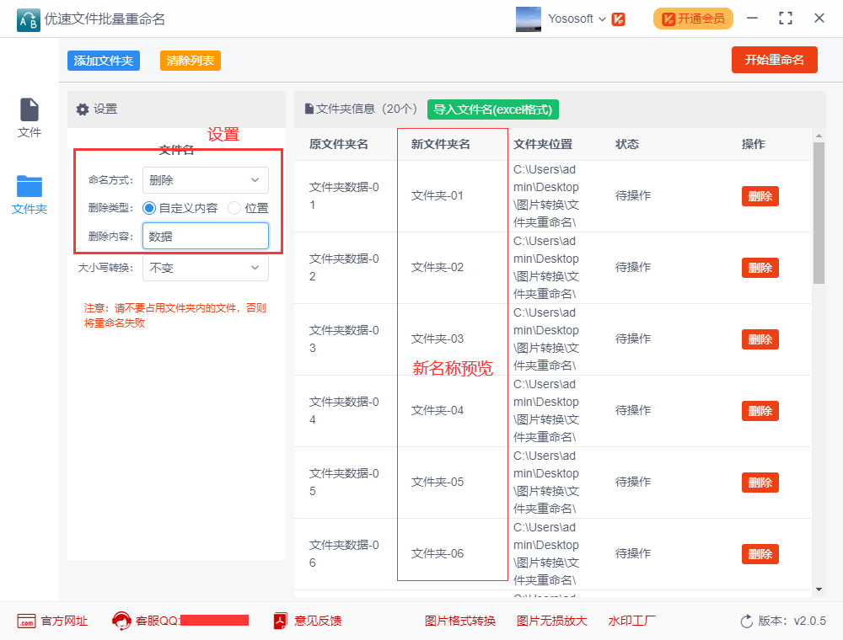Click the 添加文件夹 button
This screenshot has width=843, height=640.
point(104,61)
